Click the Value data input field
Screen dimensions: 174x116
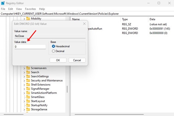(30, 47)
